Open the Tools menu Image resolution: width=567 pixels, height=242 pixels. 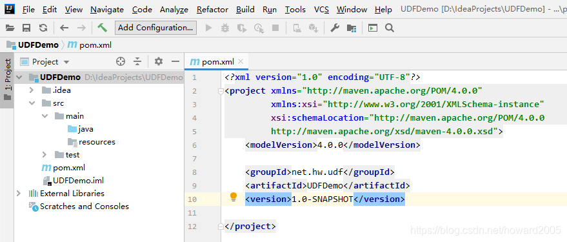(x=295, y=10)
